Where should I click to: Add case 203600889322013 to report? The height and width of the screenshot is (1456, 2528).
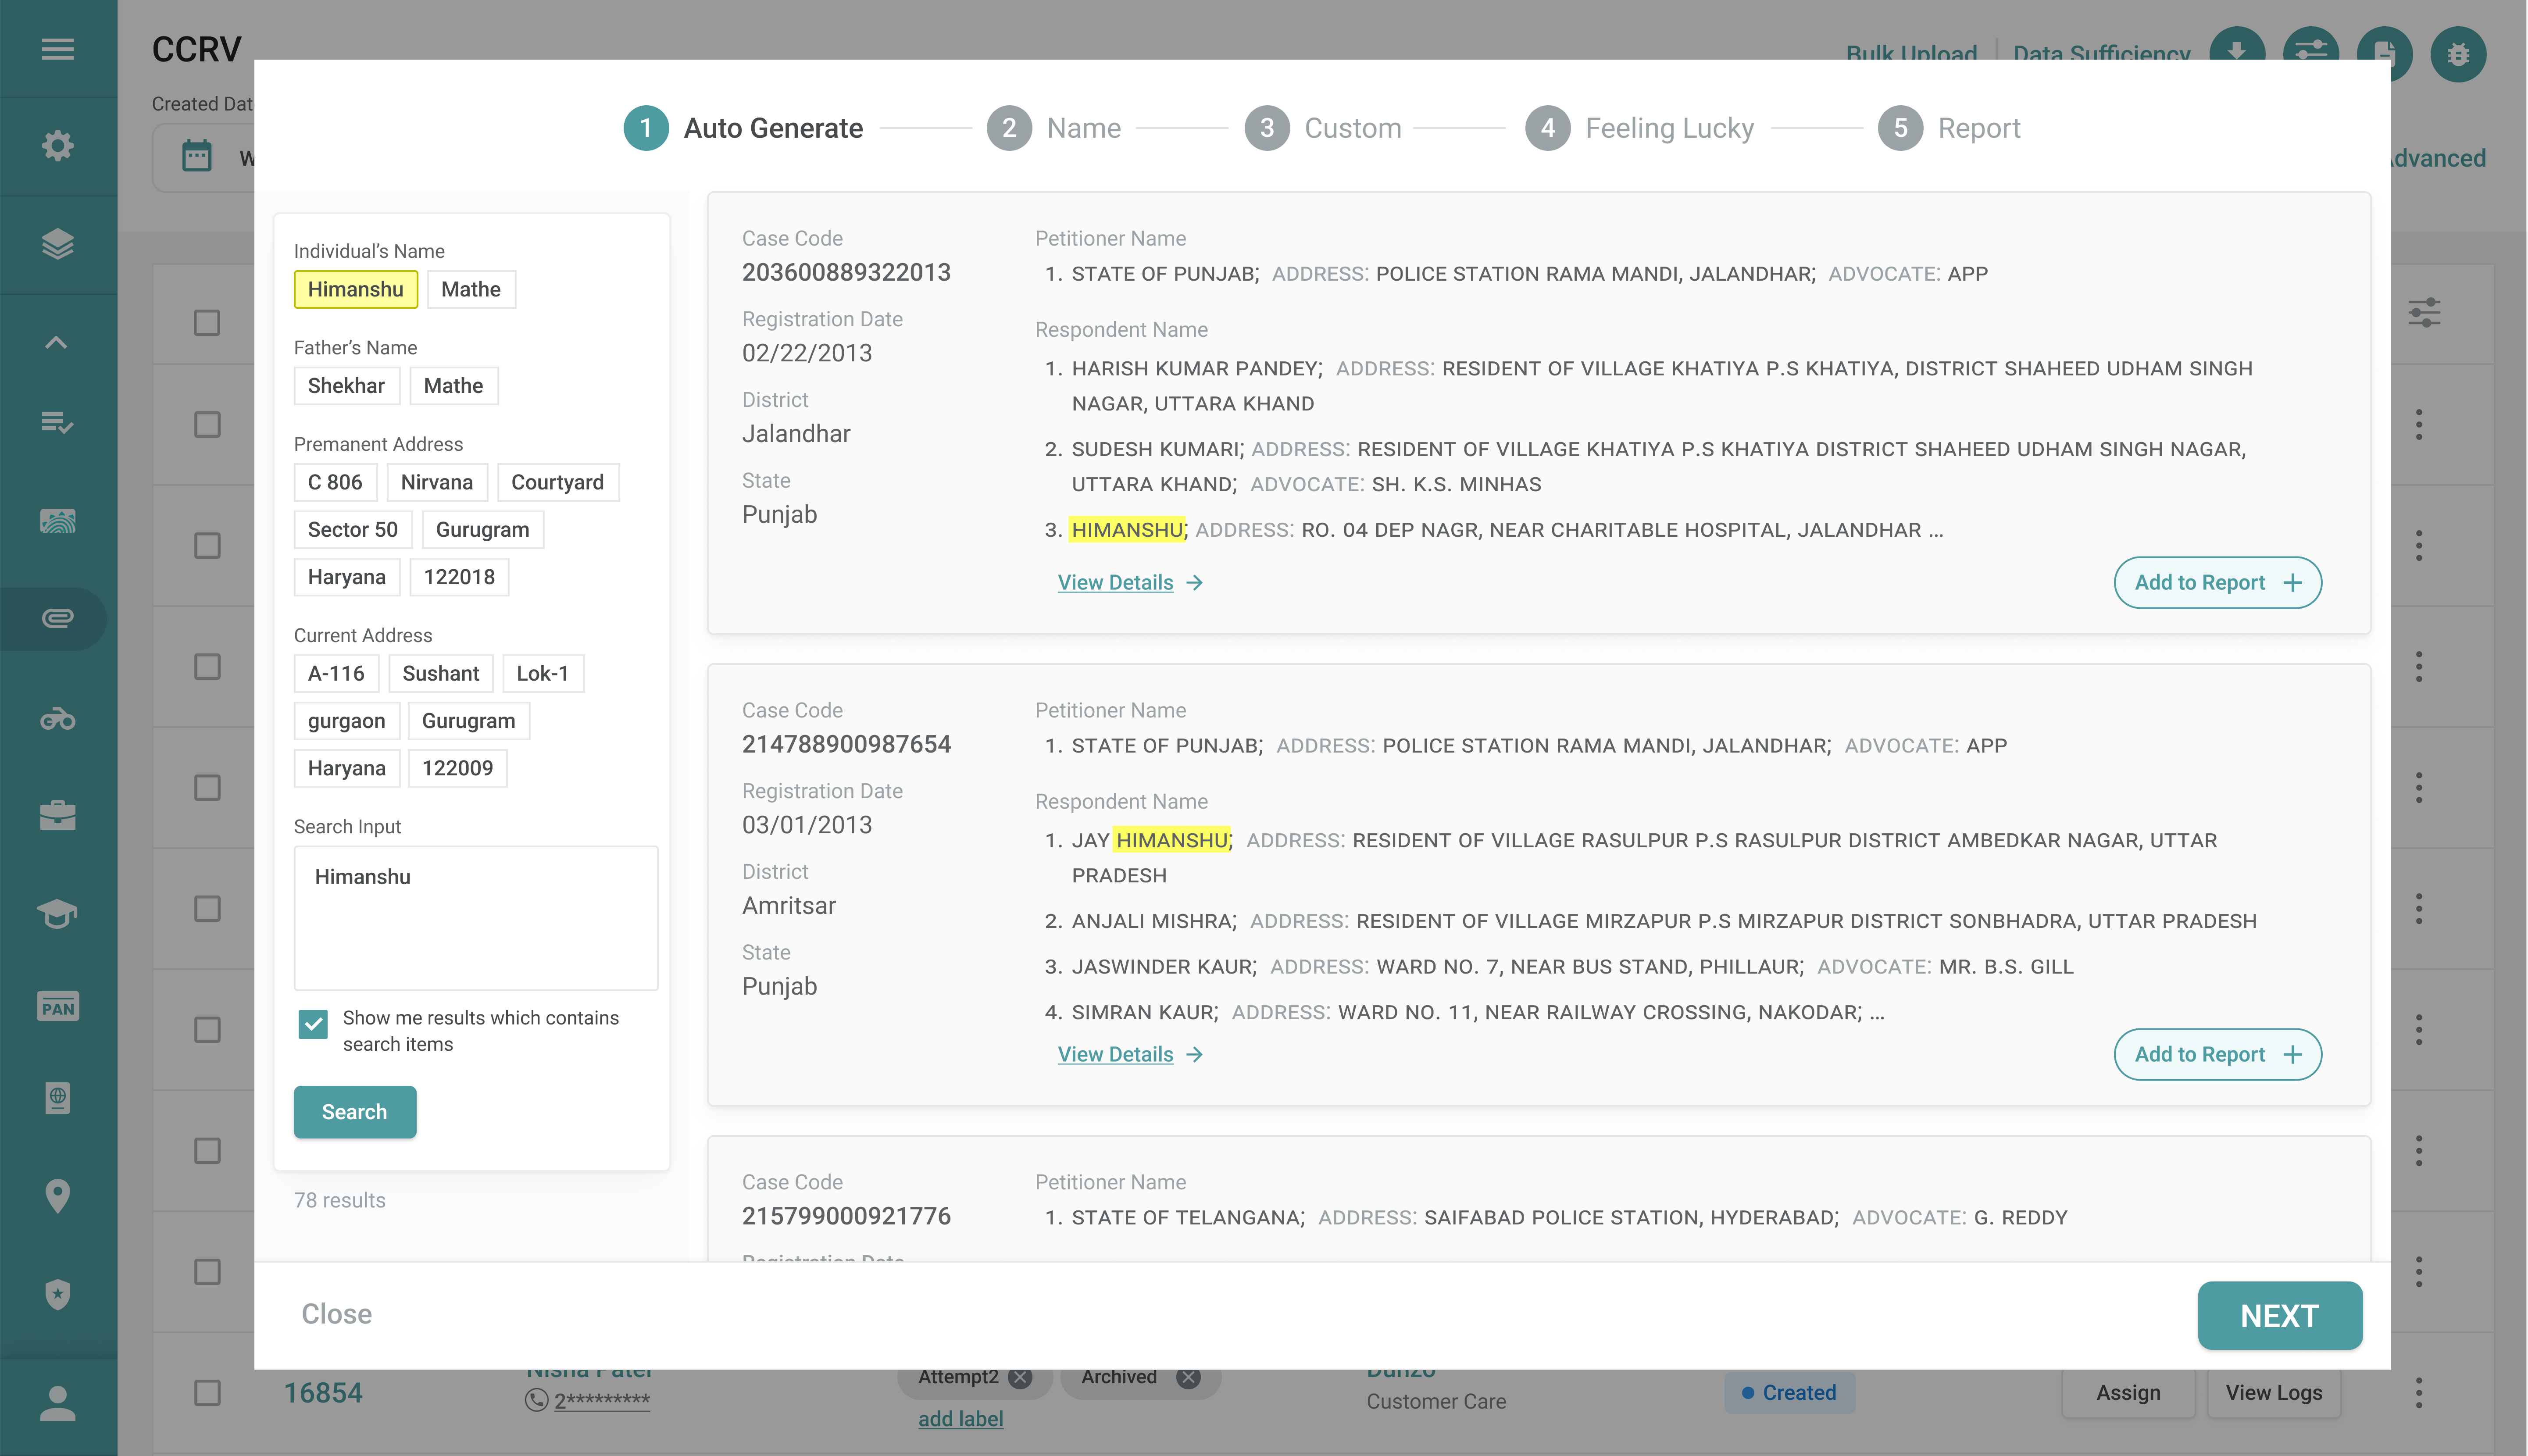pyautogui.click(x=2218, y=583)
